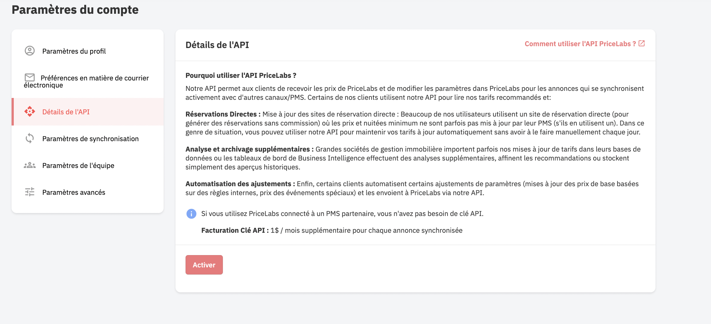
Task: Click the Pourquoi utiliser l'API PriceLabs heading
Action: click(x=241, y=76)
